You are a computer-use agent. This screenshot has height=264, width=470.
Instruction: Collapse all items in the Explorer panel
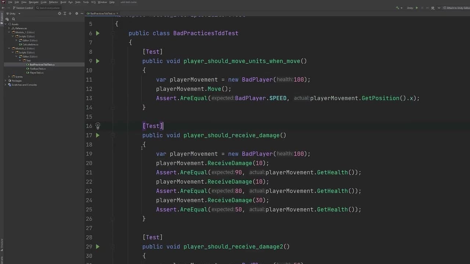70,14
